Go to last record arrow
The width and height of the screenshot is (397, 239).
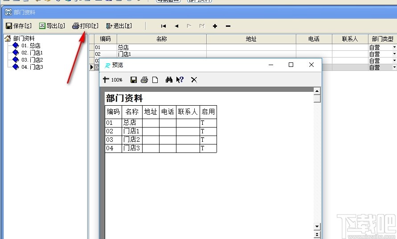point(202,26)
